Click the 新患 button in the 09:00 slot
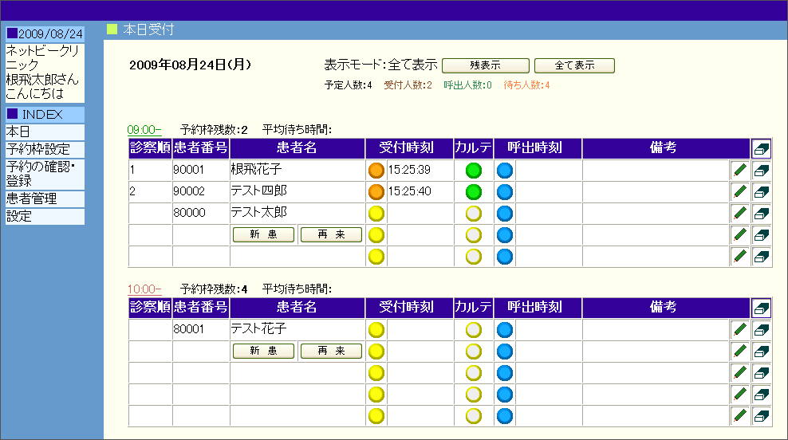Viewport: 788px width, 440px height. point(263,235)
